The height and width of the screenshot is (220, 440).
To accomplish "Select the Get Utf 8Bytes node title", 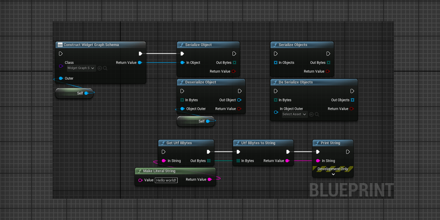I will 179,143.
